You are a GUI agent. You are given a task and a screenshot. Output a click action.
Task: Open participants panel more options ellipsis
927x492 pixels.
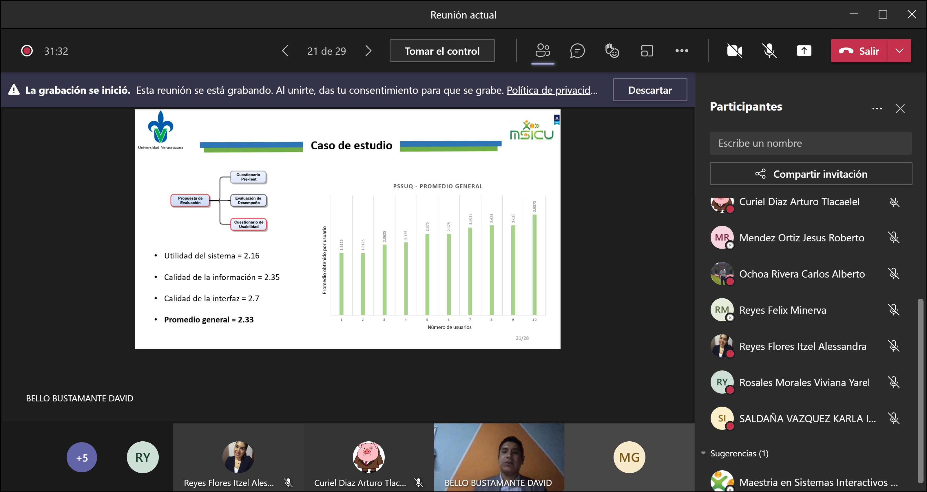[x=877, y=108]
